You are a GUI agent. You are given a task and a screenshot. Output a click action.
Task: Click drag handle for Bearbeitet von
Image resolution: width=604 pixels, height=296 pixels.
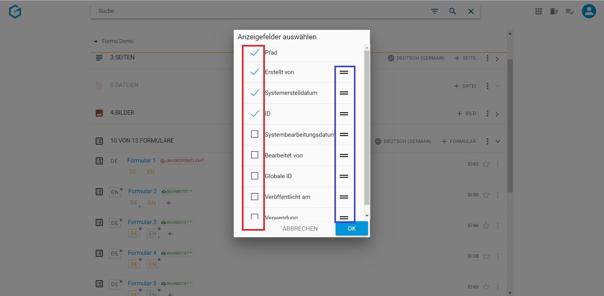coord(344,156)
